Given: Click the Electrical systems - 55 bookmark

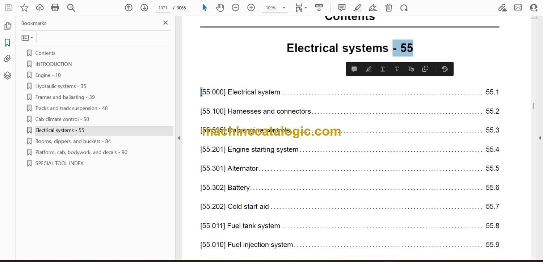Looking at the screenshot, I should coord(60,130).
